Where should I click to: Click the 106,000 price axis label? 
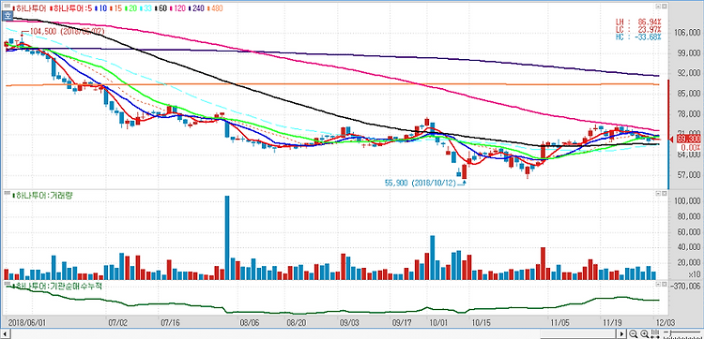tap(688, 33)
